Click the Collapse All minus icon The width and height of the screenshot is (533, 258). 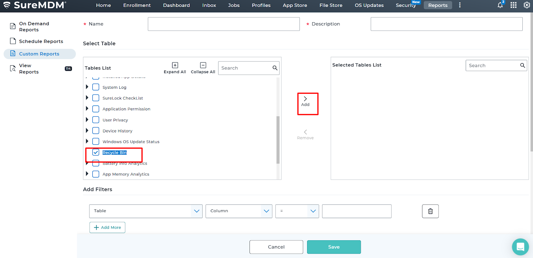pos(203,65)
